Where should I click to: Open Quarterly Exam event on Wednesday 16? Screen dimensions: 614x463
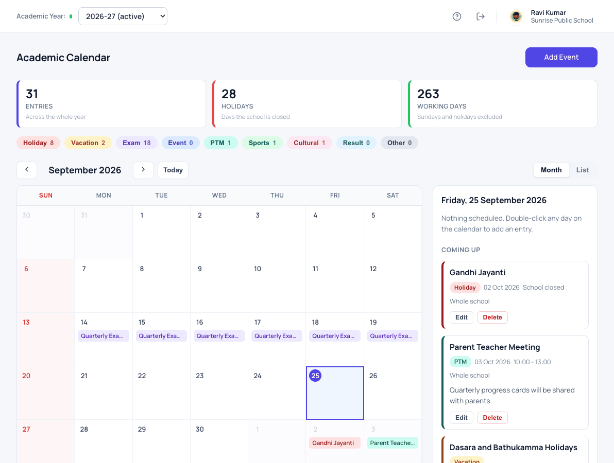pyautogui.click(x=219, y=336)
